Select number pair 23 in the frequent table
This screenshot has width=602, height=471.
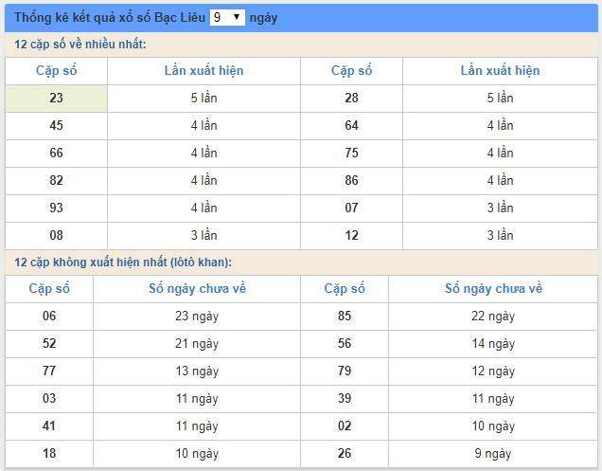(56, 98)
